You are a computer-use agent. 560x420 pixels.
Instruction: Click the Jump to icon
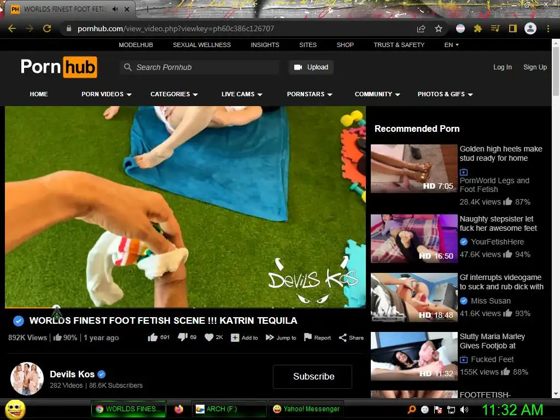pyautogui.click(x=270, y=337)
